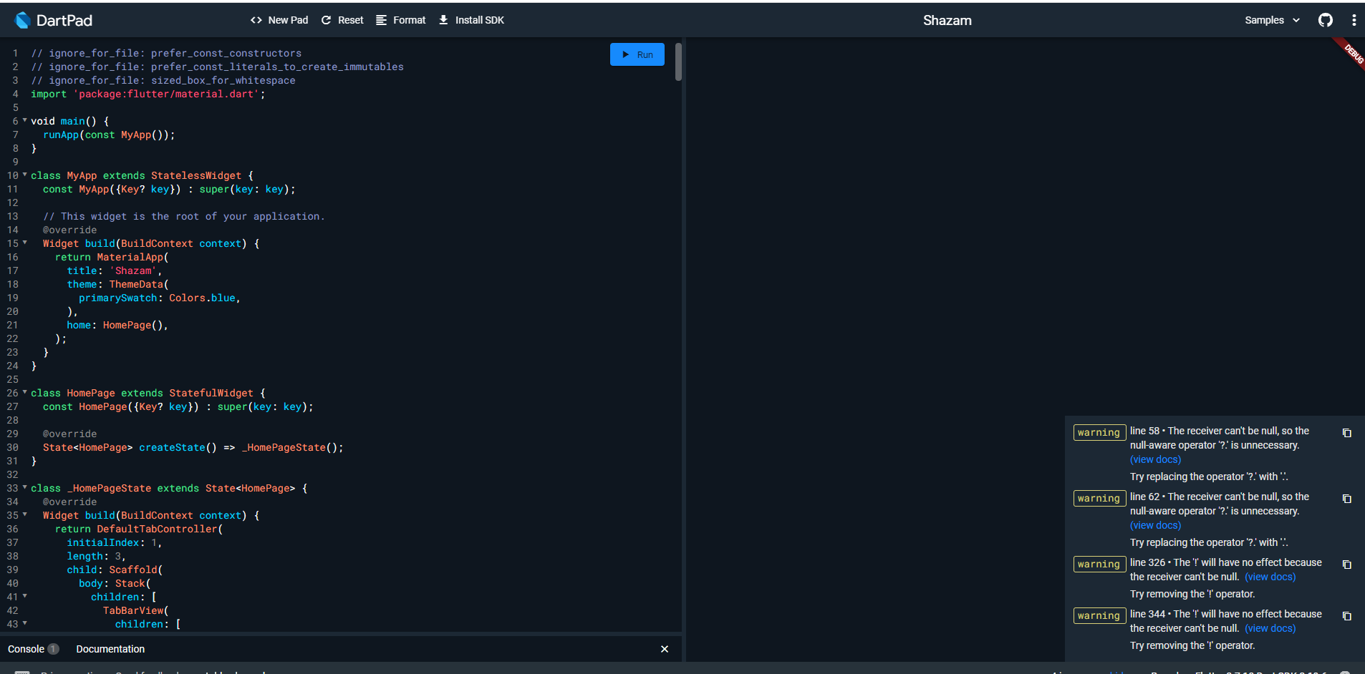Click the length: 3 code line
The width and height of the screenshot is (1365, 674).
point(97,556)
